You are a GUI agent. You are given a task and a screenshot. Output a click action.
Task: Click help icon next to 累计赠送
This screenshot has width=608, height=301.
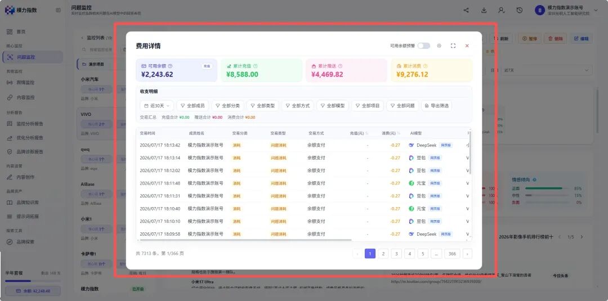point(340,66)
